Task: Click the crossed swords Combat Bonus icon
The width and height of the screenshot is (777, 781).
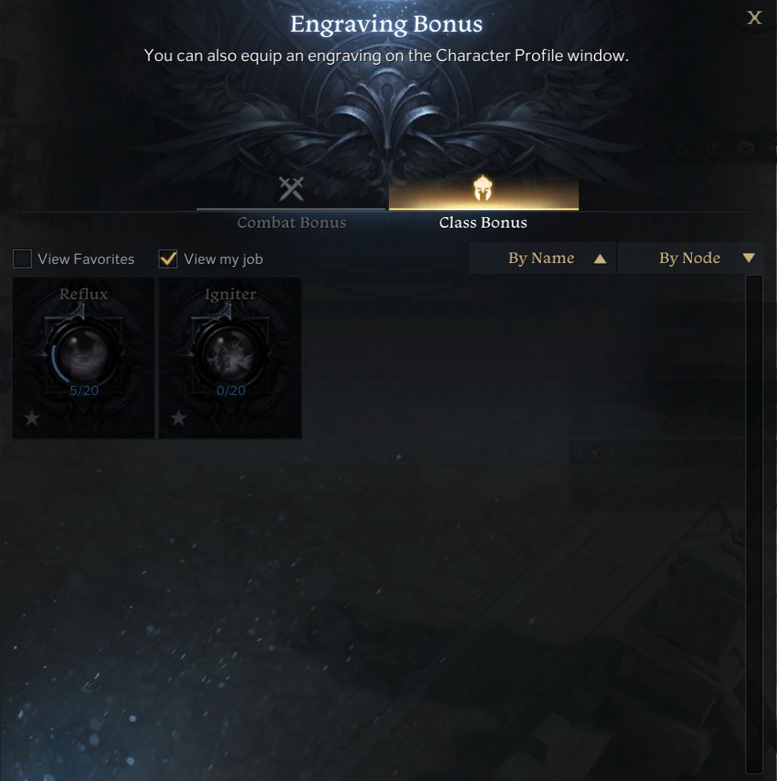Action: pyautogui.click(x=292, y=188)
